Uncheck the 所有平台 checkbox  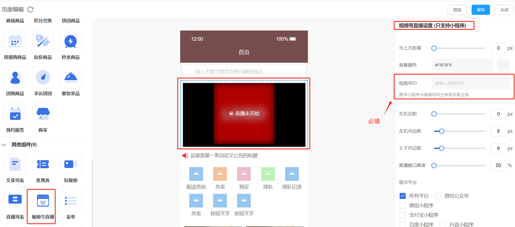(403, 196)
